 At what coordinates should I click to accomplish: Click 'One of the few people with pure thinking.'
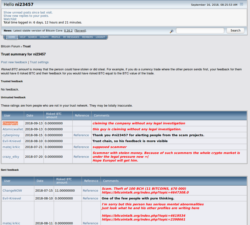click(x=138, y=198)
